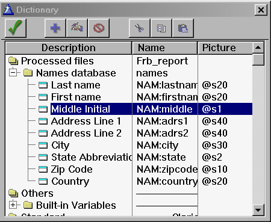Viewport: 271px width, 222px height.
Task: Click the @s30 picture value
Action: pyautogui.click(x=214, y=145)
